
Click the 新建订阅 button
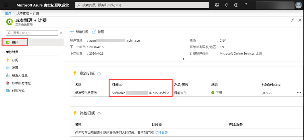pyautogui.click(x=80, y=32)
